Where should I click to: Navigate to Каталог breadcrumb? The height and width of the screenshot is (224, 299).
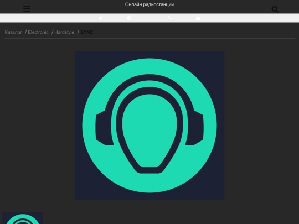[x=13, y=32]
